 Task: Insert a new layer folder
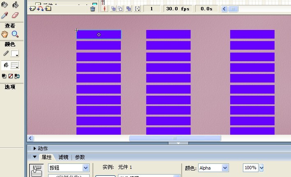[48, 9]
